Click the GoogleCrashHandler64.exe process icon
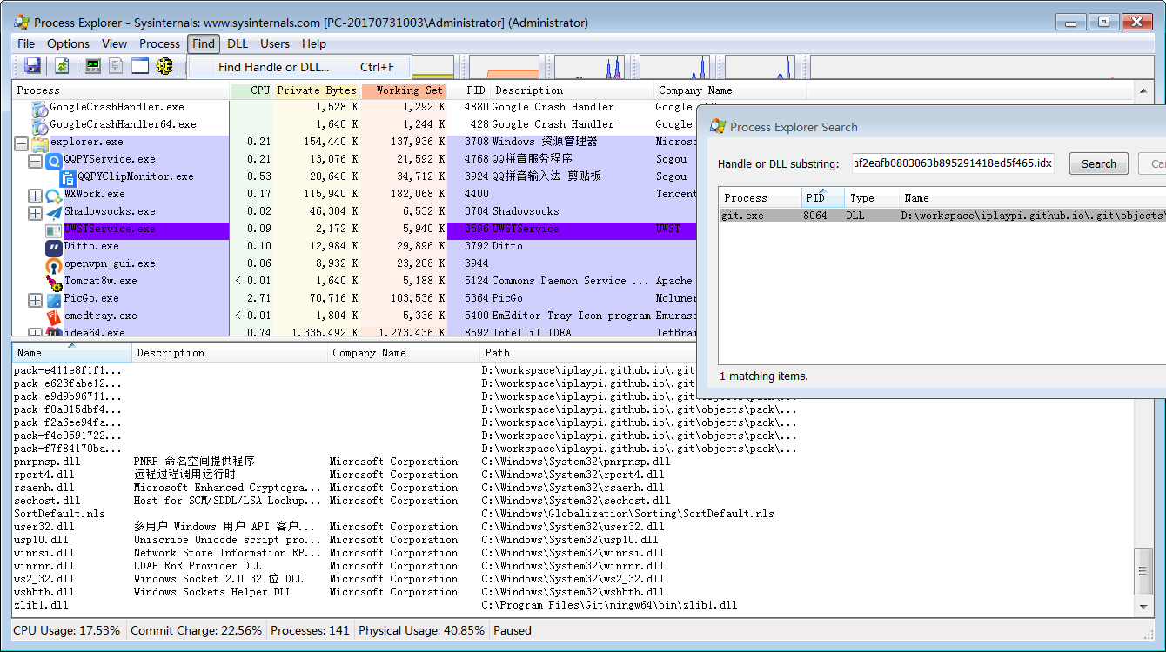Image resolution: width=1166 pixels, height=652 pixels. tap(40, 125)
